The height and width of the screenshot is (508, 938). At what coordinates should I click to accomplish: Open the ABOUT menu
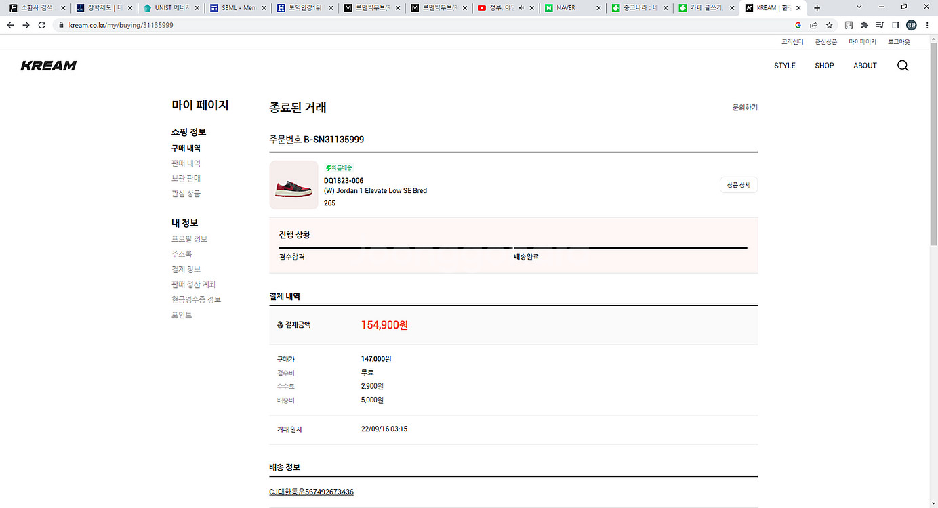(865, 66)
